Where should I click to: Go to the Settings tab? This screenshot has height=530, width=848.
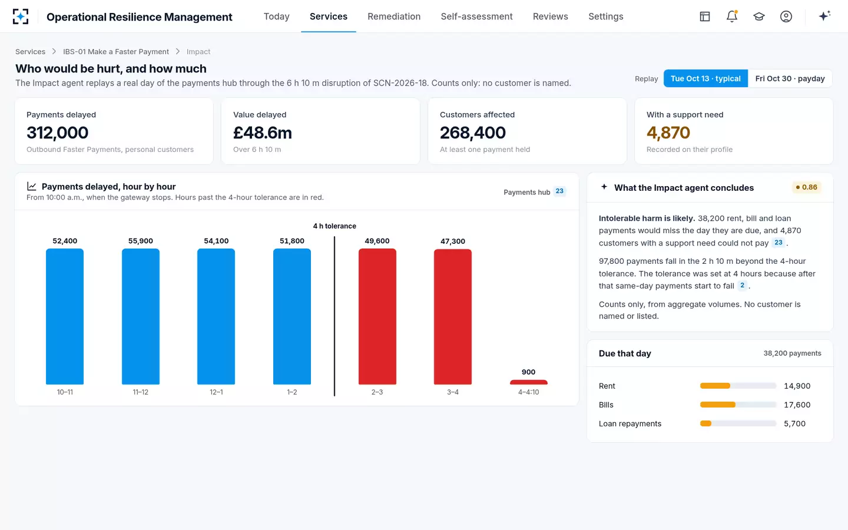(x=606, y=16)
